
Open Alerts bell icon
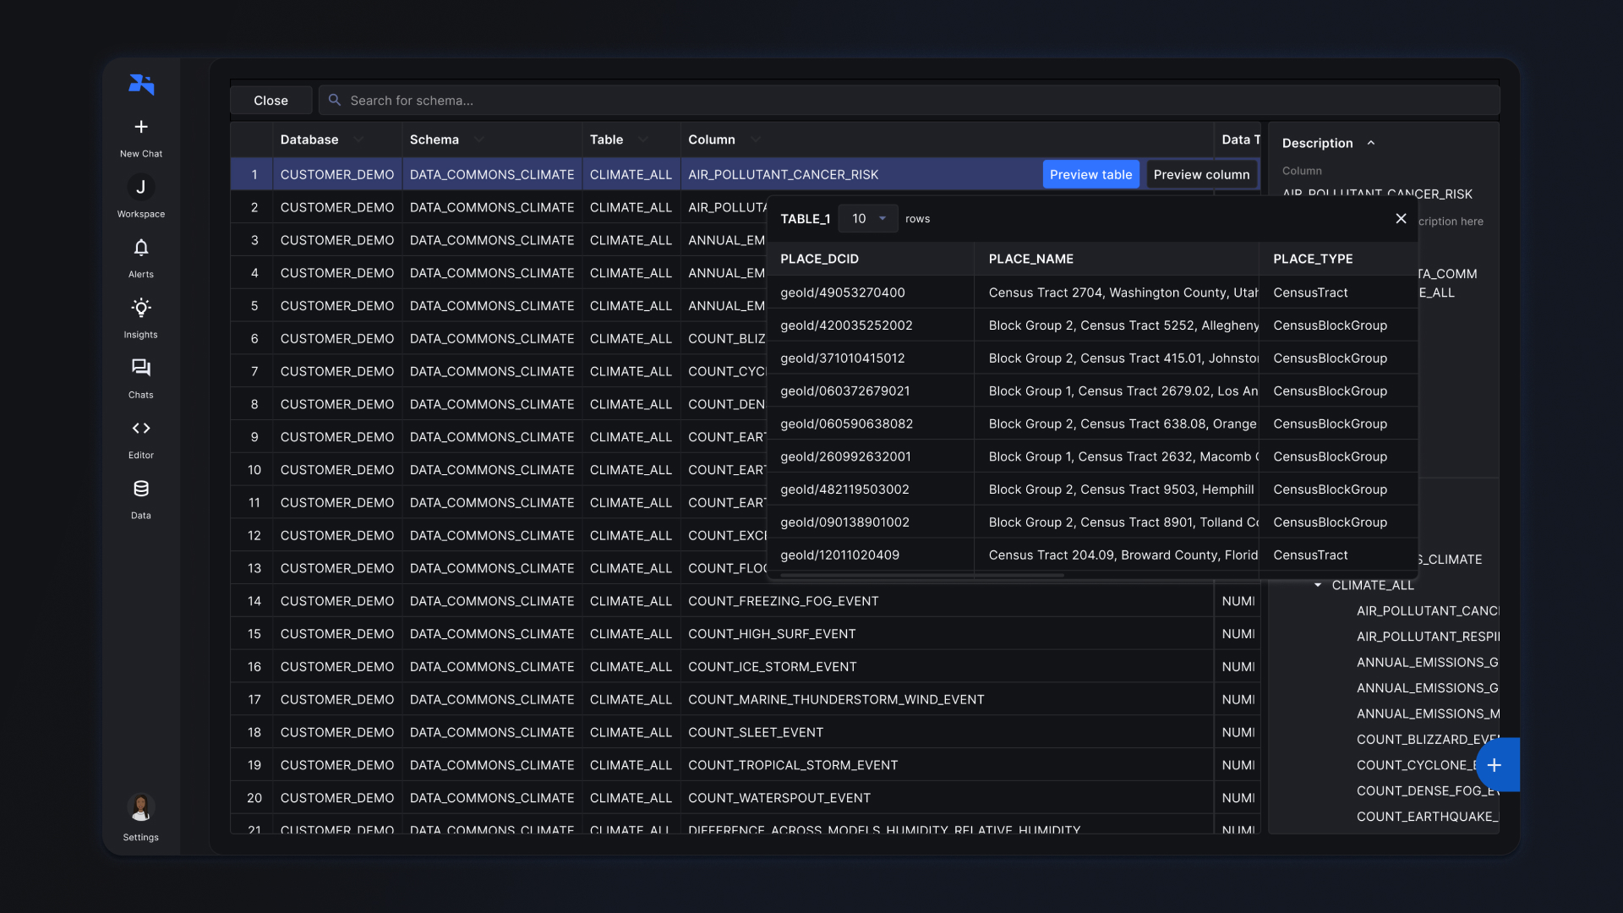pyautogui.click(x=141, y=248)
